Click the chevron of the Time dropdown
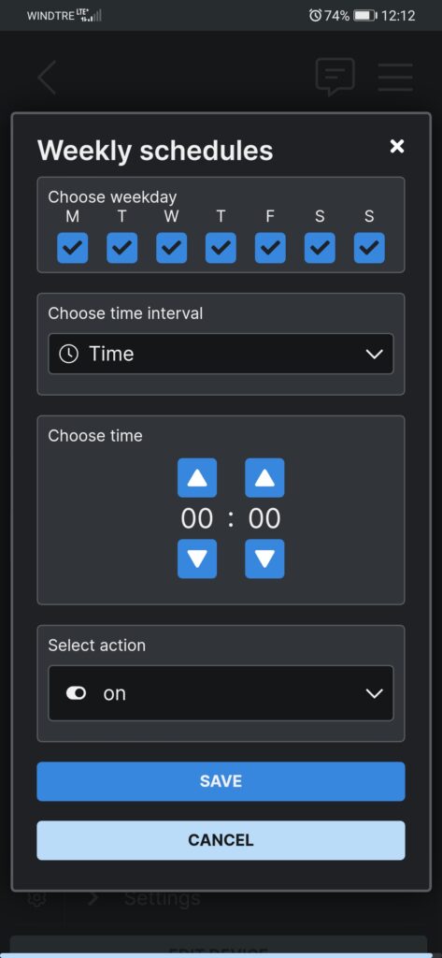 (x=374, y=355)
